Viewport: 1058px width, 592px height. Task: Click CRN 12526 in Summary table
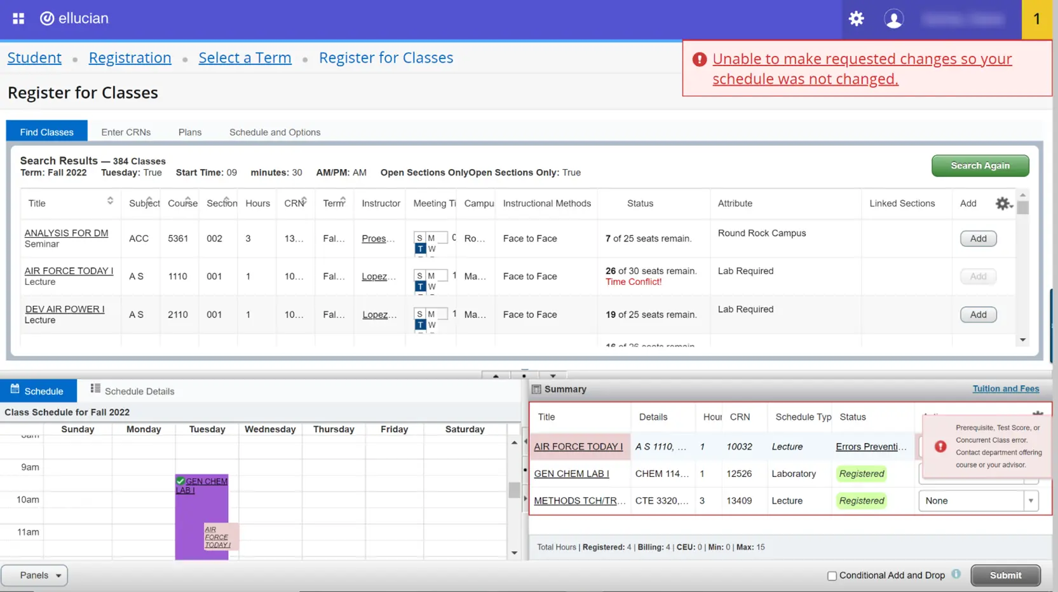(739, 474)
